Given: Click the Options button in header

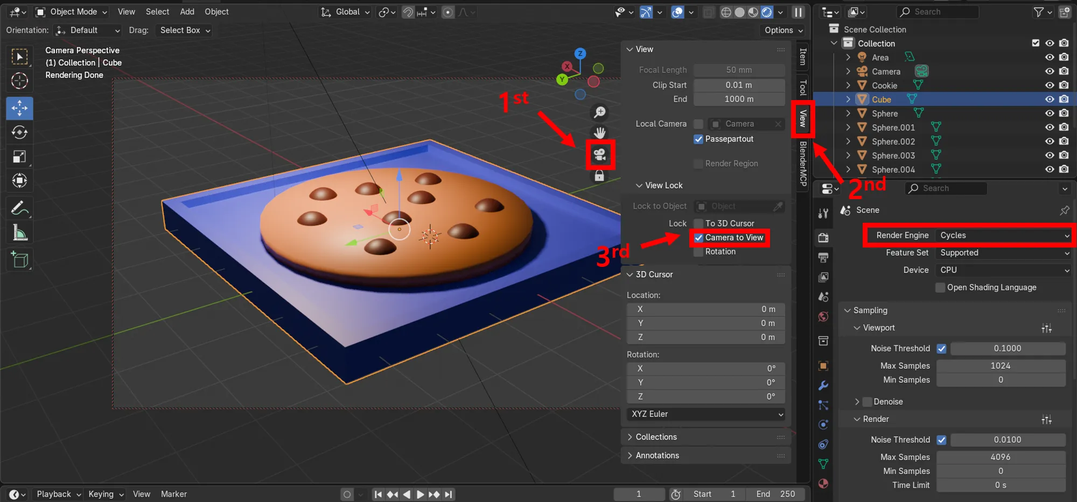Looking at the screenshot, I should coord(783,31).
